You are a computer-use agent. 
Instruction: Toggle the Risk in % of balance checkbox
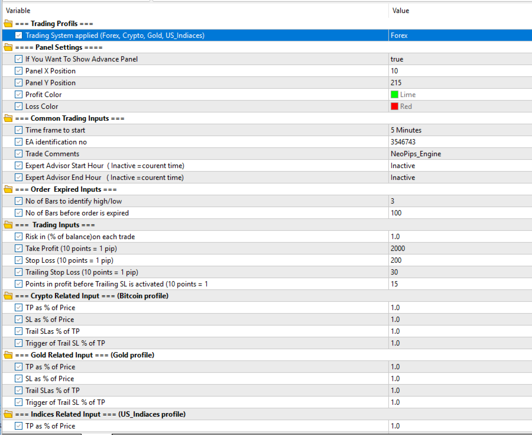(19, 237)
